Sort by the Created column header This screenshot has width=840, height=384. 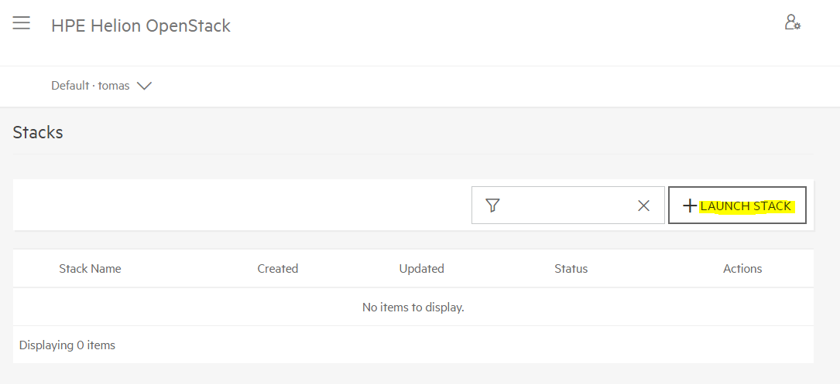[x=277, y=268]
